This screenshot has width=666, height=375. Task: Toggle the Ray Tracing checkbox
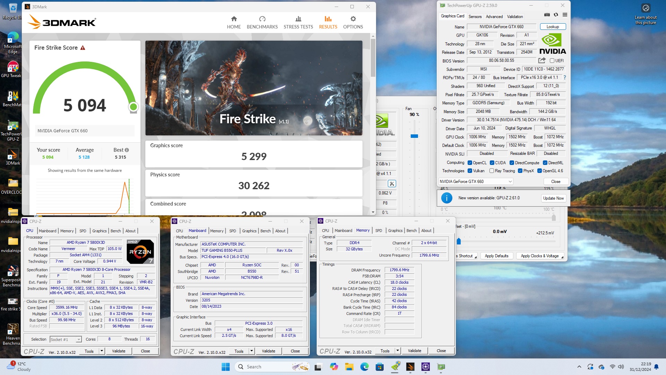pyautogui.click(x=492, y=170)
